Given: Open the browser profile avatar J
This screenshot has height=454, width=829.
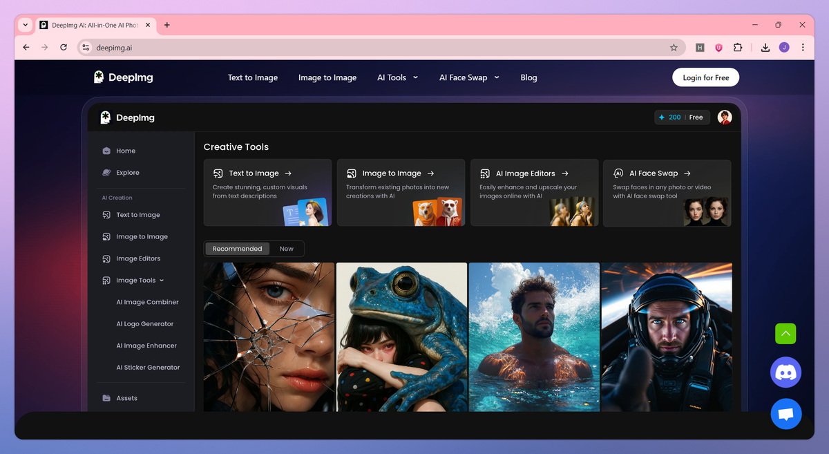Looking at the screenshot, I should click(784, 48).
